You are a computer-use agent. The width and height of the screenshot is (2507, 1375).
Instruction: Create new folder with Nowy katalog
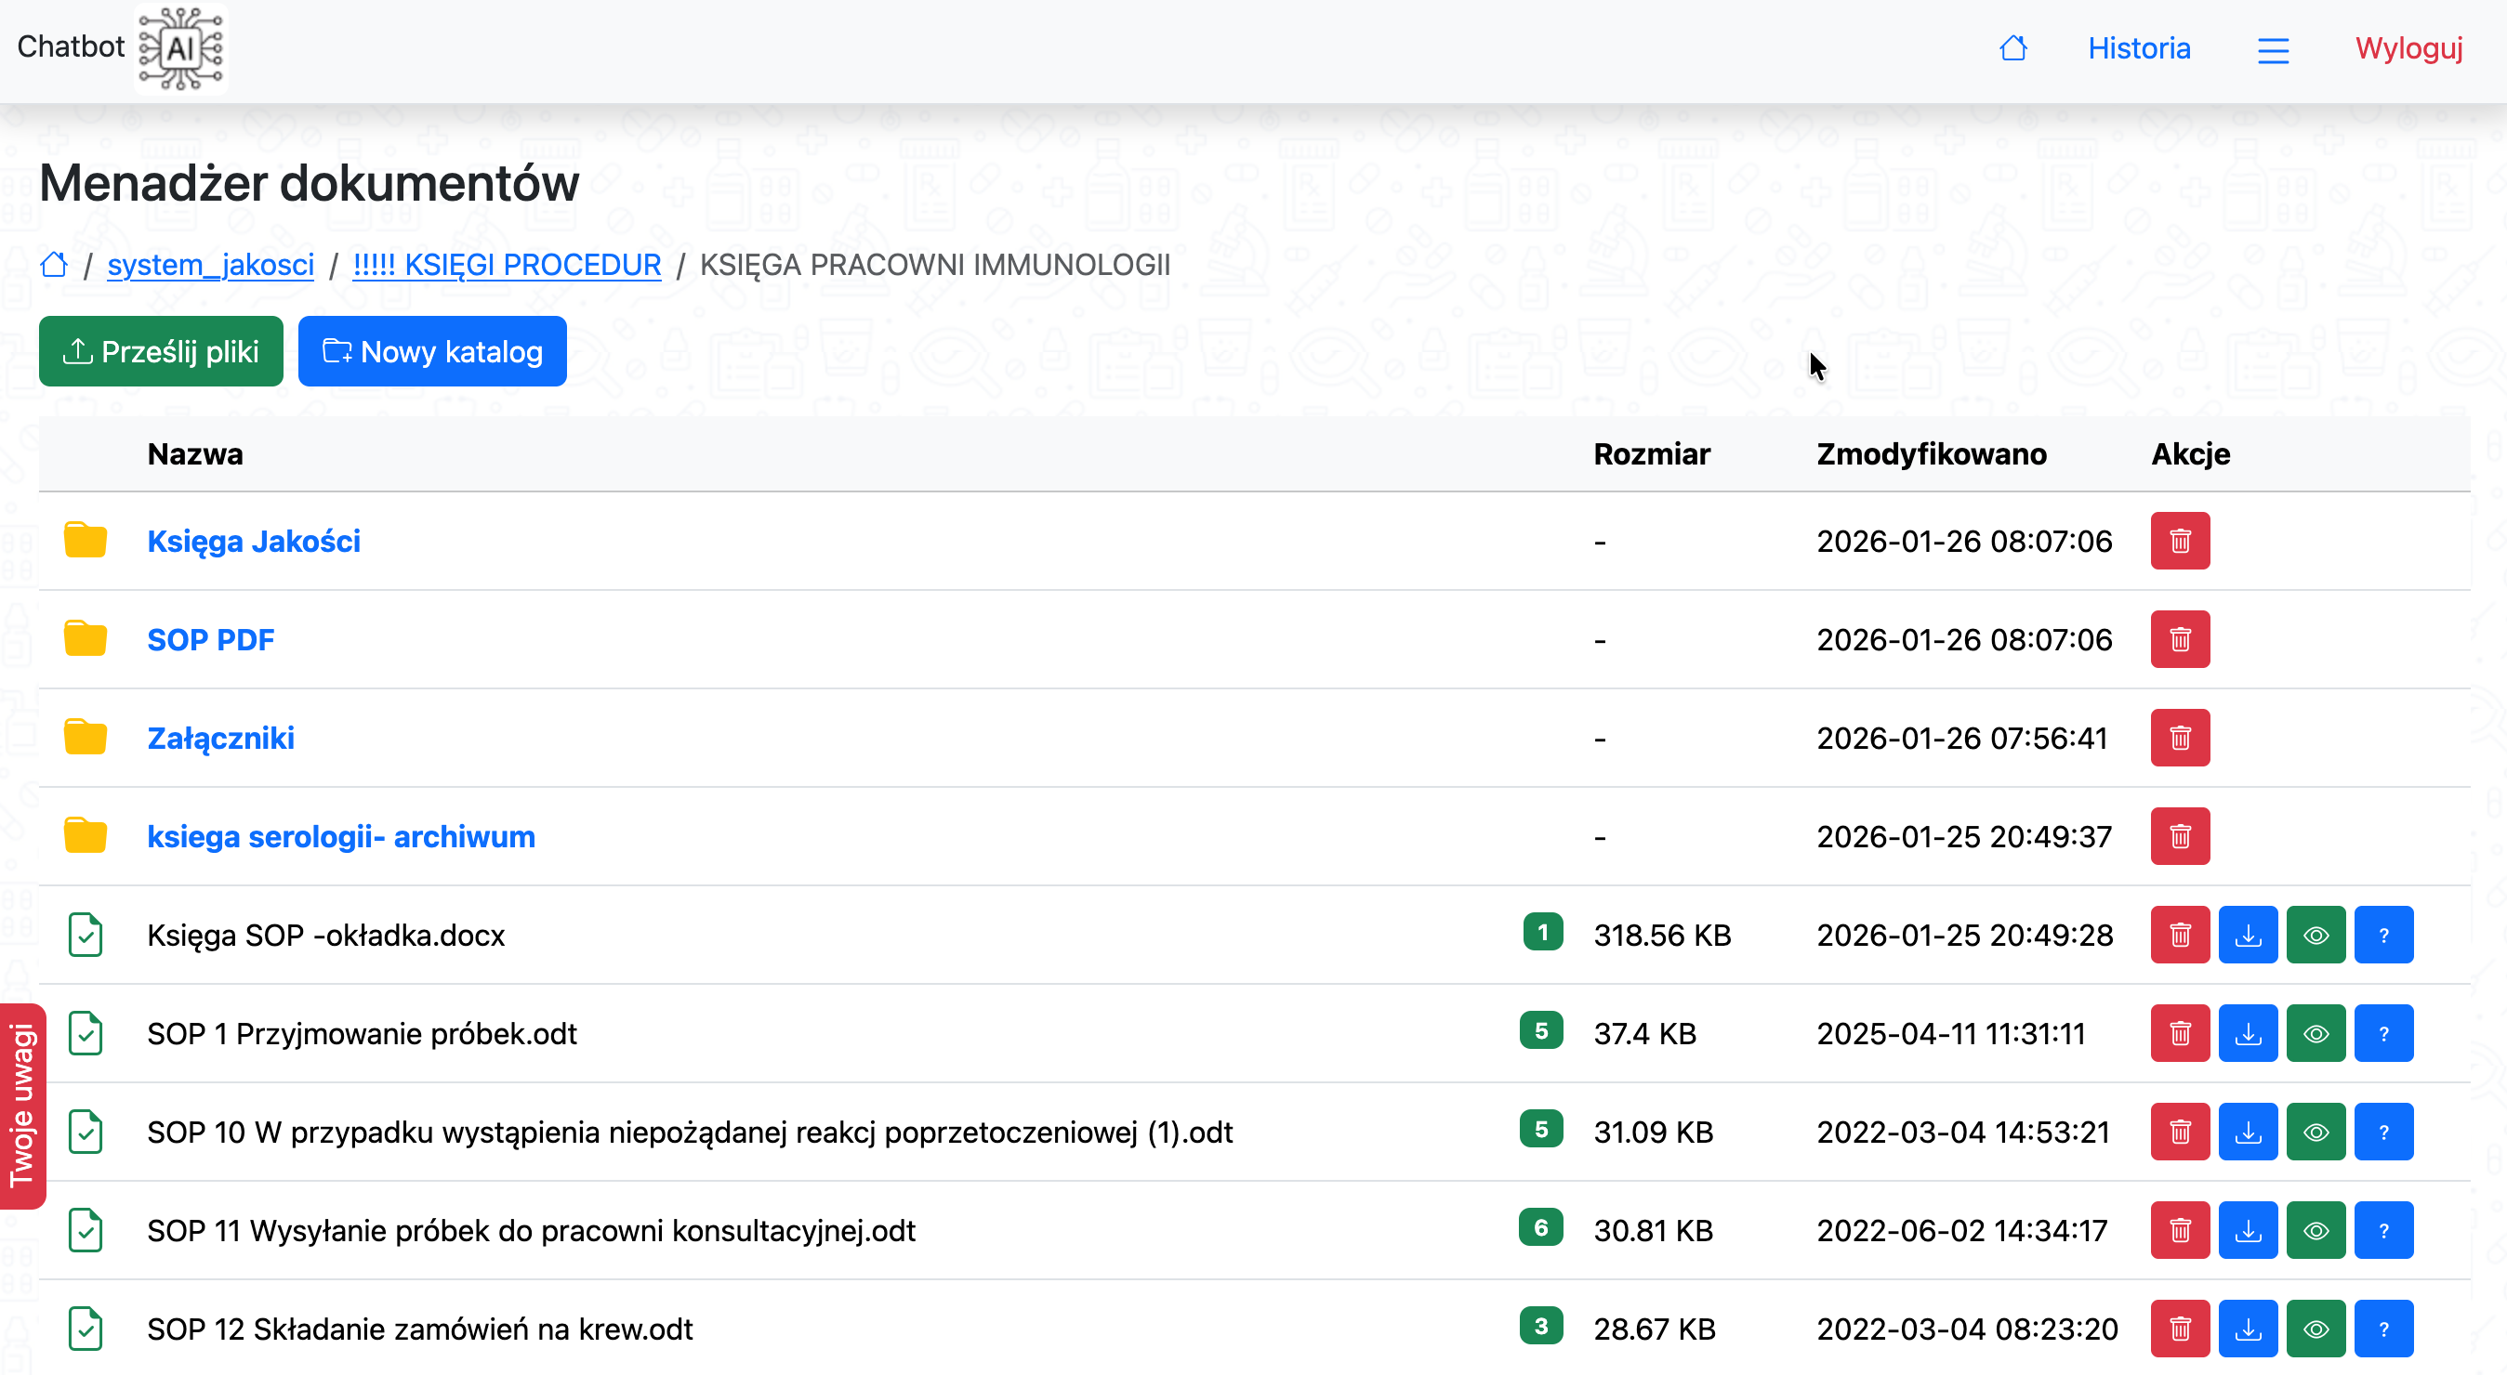[432, 351]
